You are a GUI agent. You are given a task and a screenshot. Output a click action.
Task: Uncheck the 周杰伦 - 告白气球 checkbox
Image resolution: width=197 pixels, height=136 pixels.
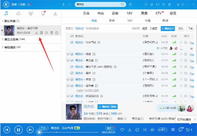(72, 42)
